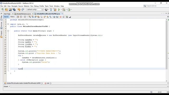The width and height of the screenshot is (169, 95).
Task: Open the Debug Project dropdown arrow
Action: [66, 9]
